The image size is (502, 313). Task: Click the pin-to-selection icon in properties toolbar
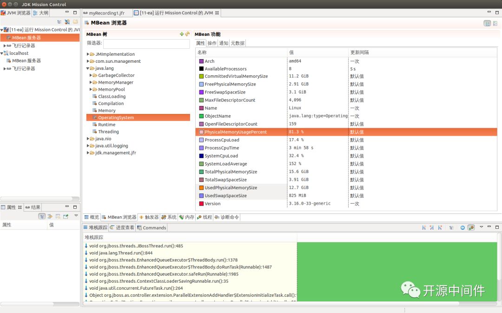tap(66, 216)
